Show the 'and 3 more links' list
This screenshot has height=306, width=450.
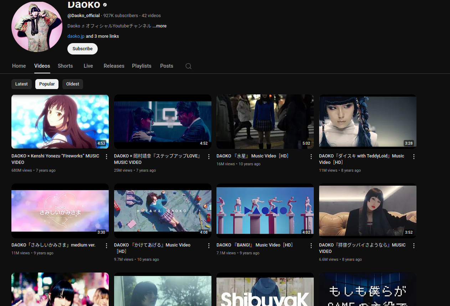coord(102,36)
